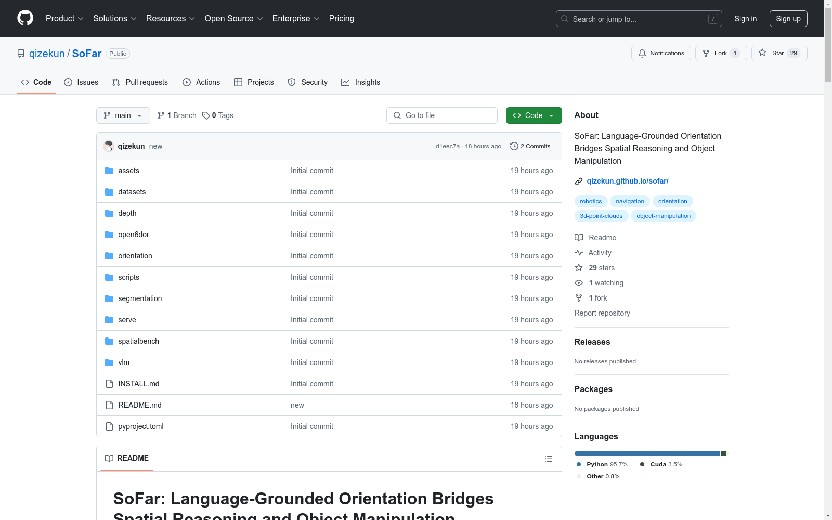Image resolution: width=832 pixels, height=520 pixels.
Task: Click the Sign up button
Action: coord(788,19)
